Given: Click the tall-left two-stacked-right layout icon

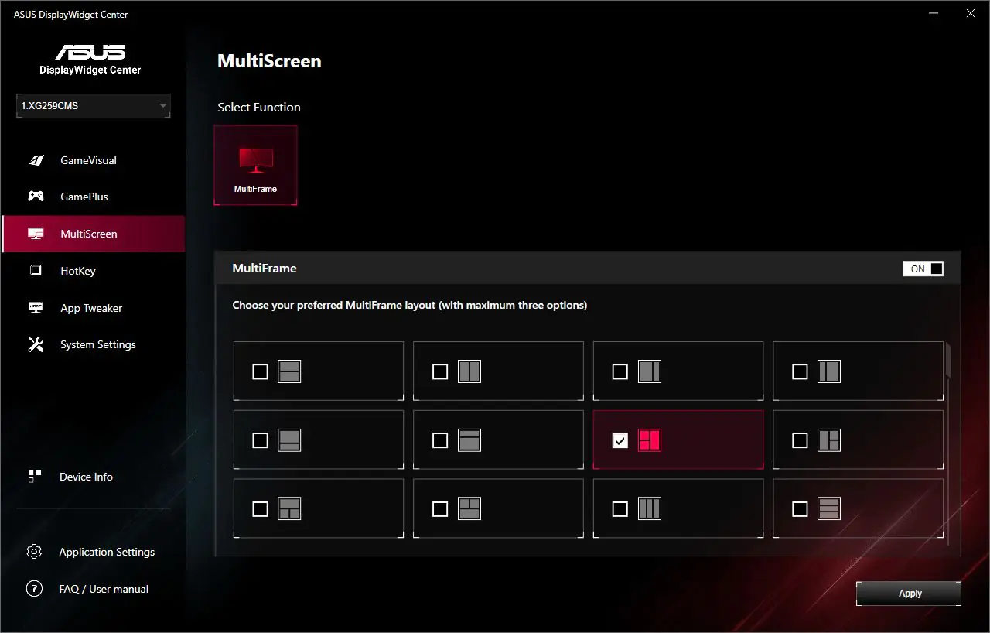Looking at the screenshot, I should click(829, 440).
